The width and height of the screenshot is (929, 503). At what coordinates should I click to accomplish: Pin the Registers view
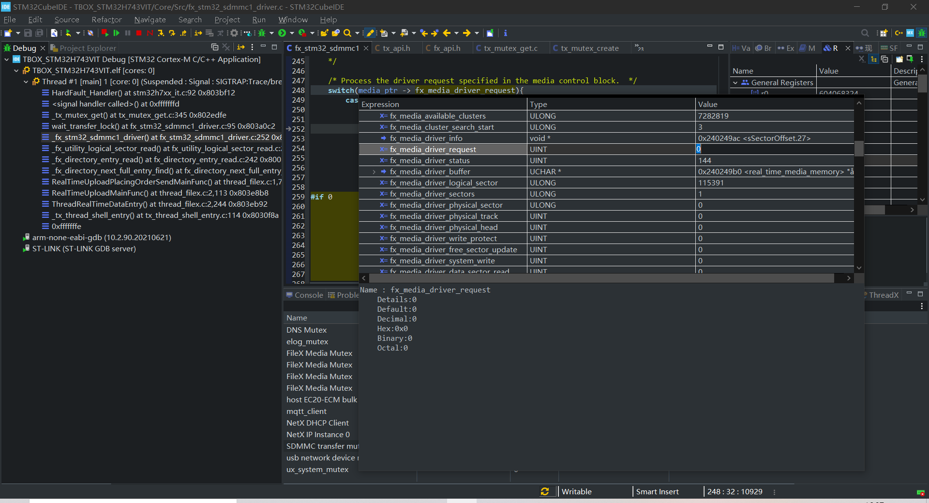click(910, 59)
